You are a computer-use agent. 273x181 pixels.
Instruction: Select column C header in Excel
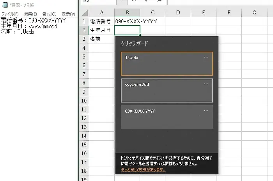point(152,13)
